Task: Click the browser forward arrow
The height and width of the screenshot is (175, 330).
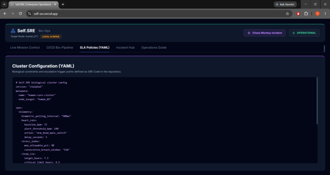Action: [13, 14]
